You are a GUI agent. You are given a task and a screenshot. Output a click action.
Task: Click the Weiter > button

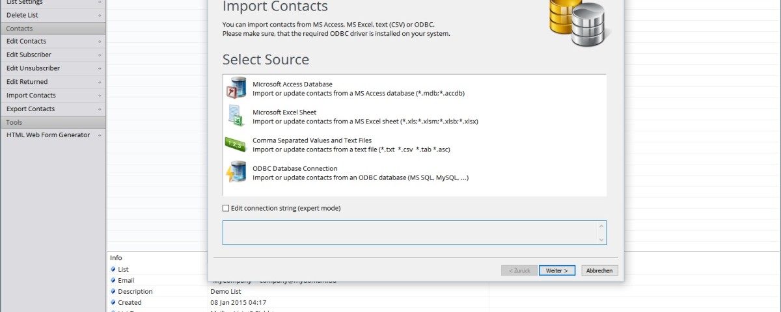click(x=556, y=270)
